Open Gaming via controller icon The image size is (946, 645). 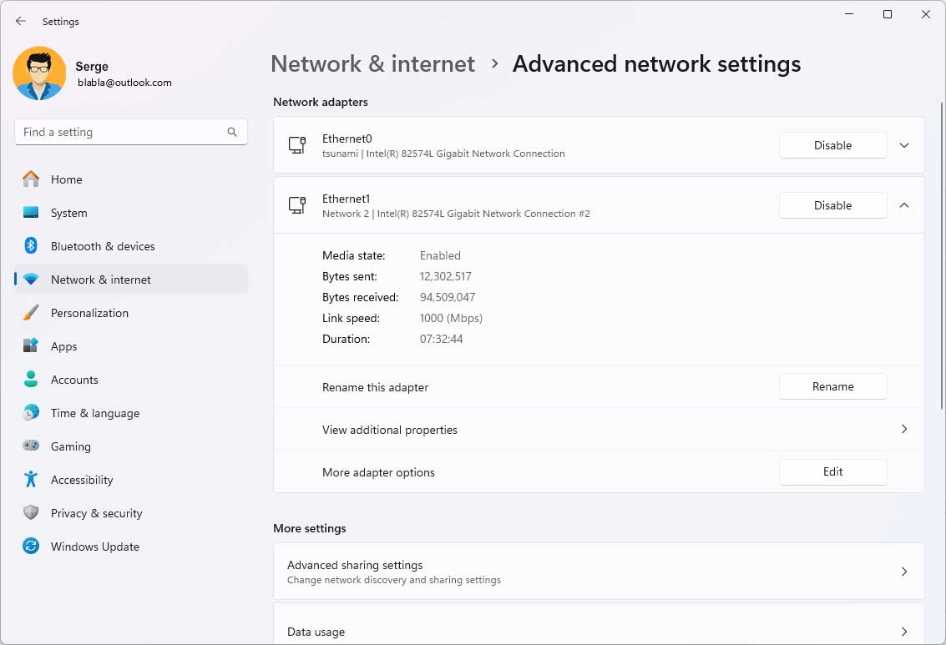[31, 446]
